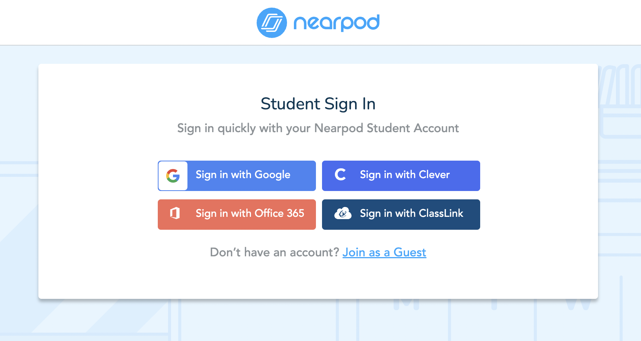Choose Sign in with Clever
Screen dimensions: 641x341
tap(405, 175)
